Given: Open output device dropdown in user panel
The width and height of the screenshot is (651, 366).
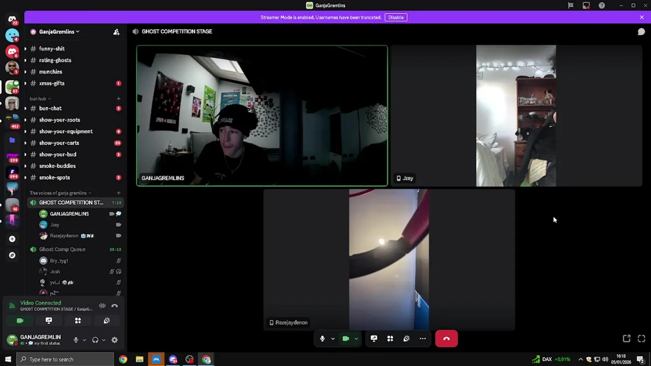Looking at the screenshot, I should point(103,340).
